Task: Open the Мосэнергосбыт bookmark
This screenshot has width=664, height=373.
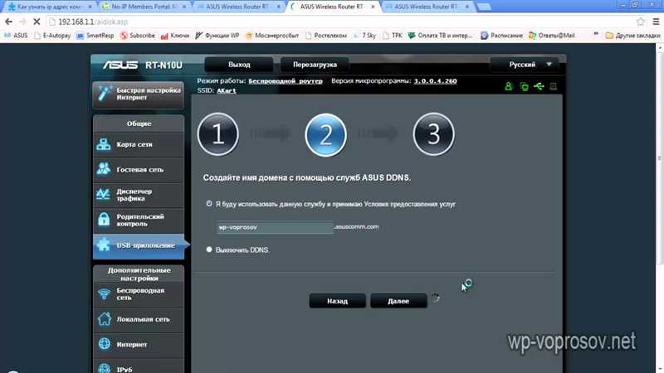Action: [x=272, y=36]
